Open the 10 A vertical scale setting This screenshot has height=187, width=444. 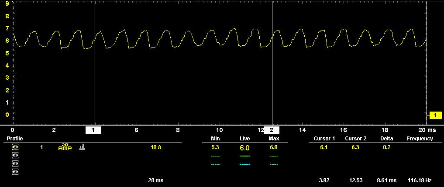pos(156,147)
